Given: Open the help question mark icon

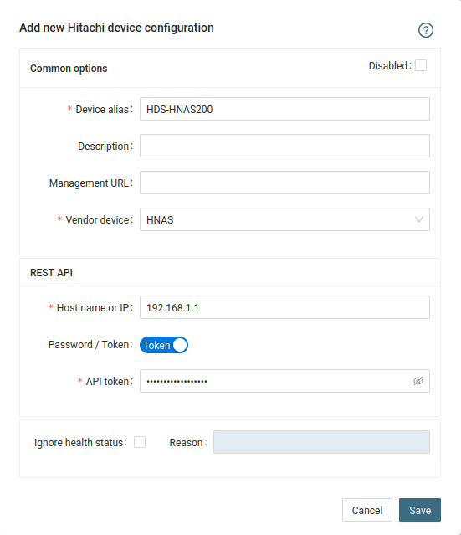Looking at the screenshot, I should [426, 30].
